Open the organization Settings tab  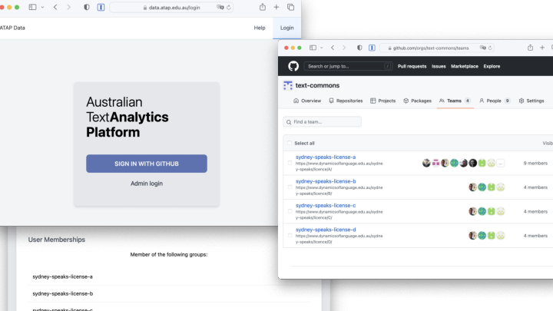click(531, 101)
